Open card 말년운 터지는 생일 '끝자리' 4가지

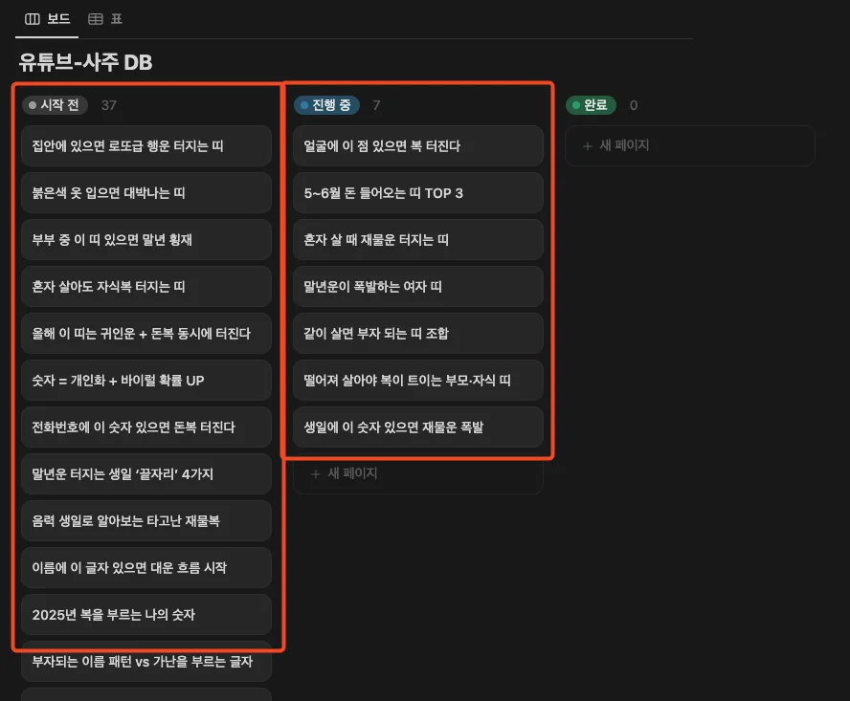pos(146,474)
